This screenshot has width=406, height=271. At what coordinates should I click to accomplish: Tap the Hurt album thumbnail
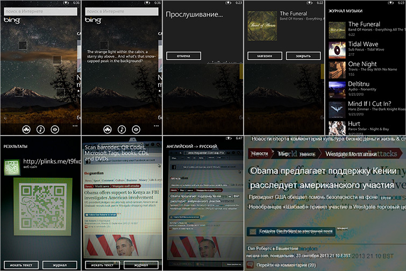[337, 128]
